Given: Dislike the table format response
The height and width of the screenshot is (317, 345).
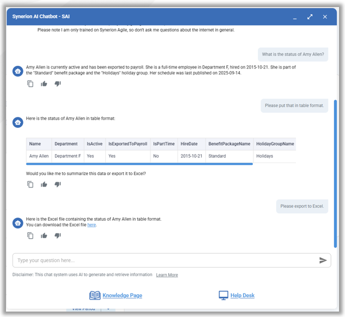Looking at the screenshot, I should coord(58,184).
